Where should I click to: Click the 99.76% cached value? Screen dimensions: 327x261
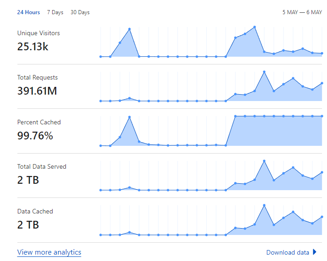coord(35,136)
